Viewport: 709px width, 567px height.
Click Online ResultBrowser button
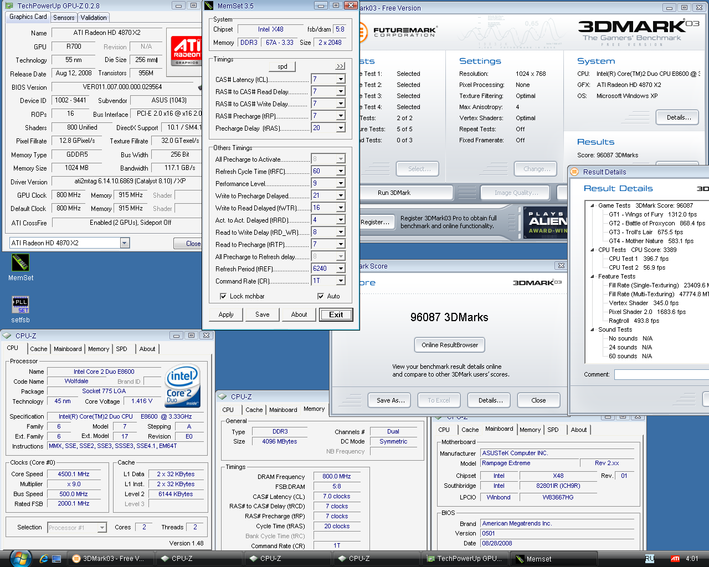[x=450, y=345]
